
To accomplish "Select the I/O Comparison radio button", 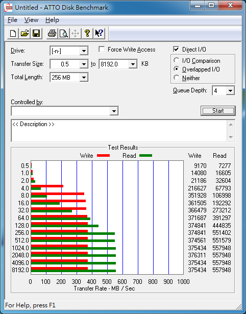I will 177,60.
